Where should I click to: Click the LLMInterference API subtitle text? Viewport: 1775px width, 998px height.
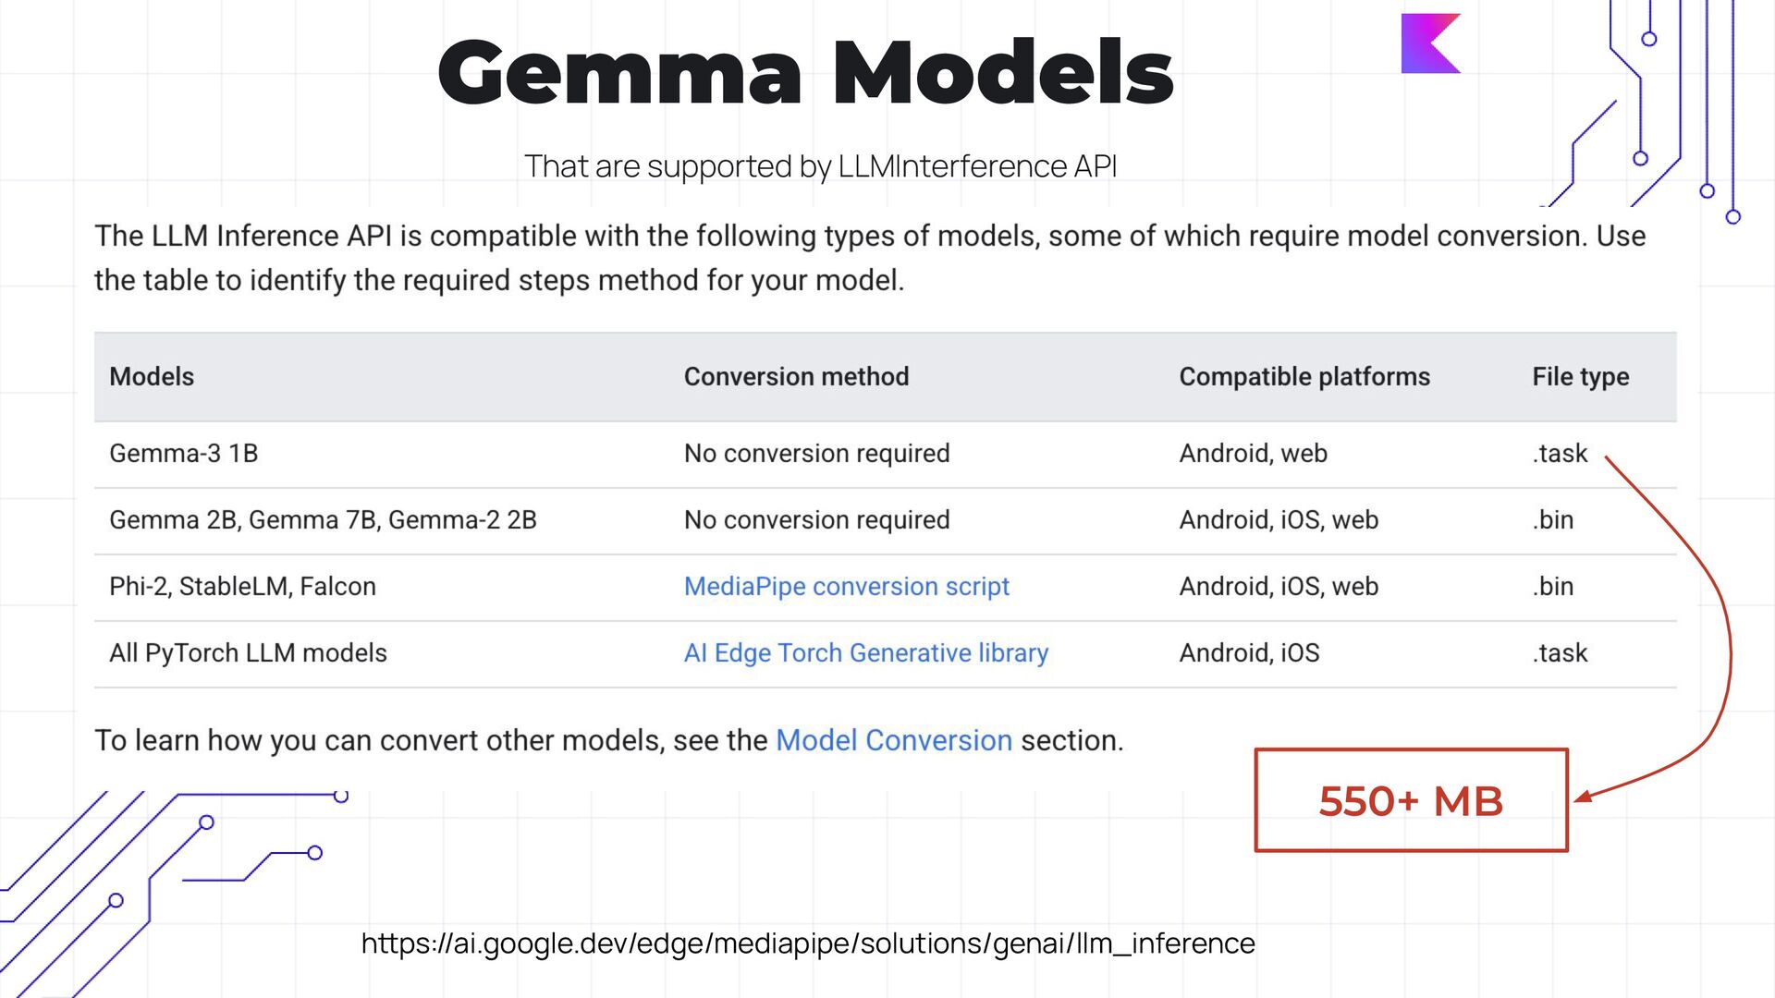[x=820, y=166]
